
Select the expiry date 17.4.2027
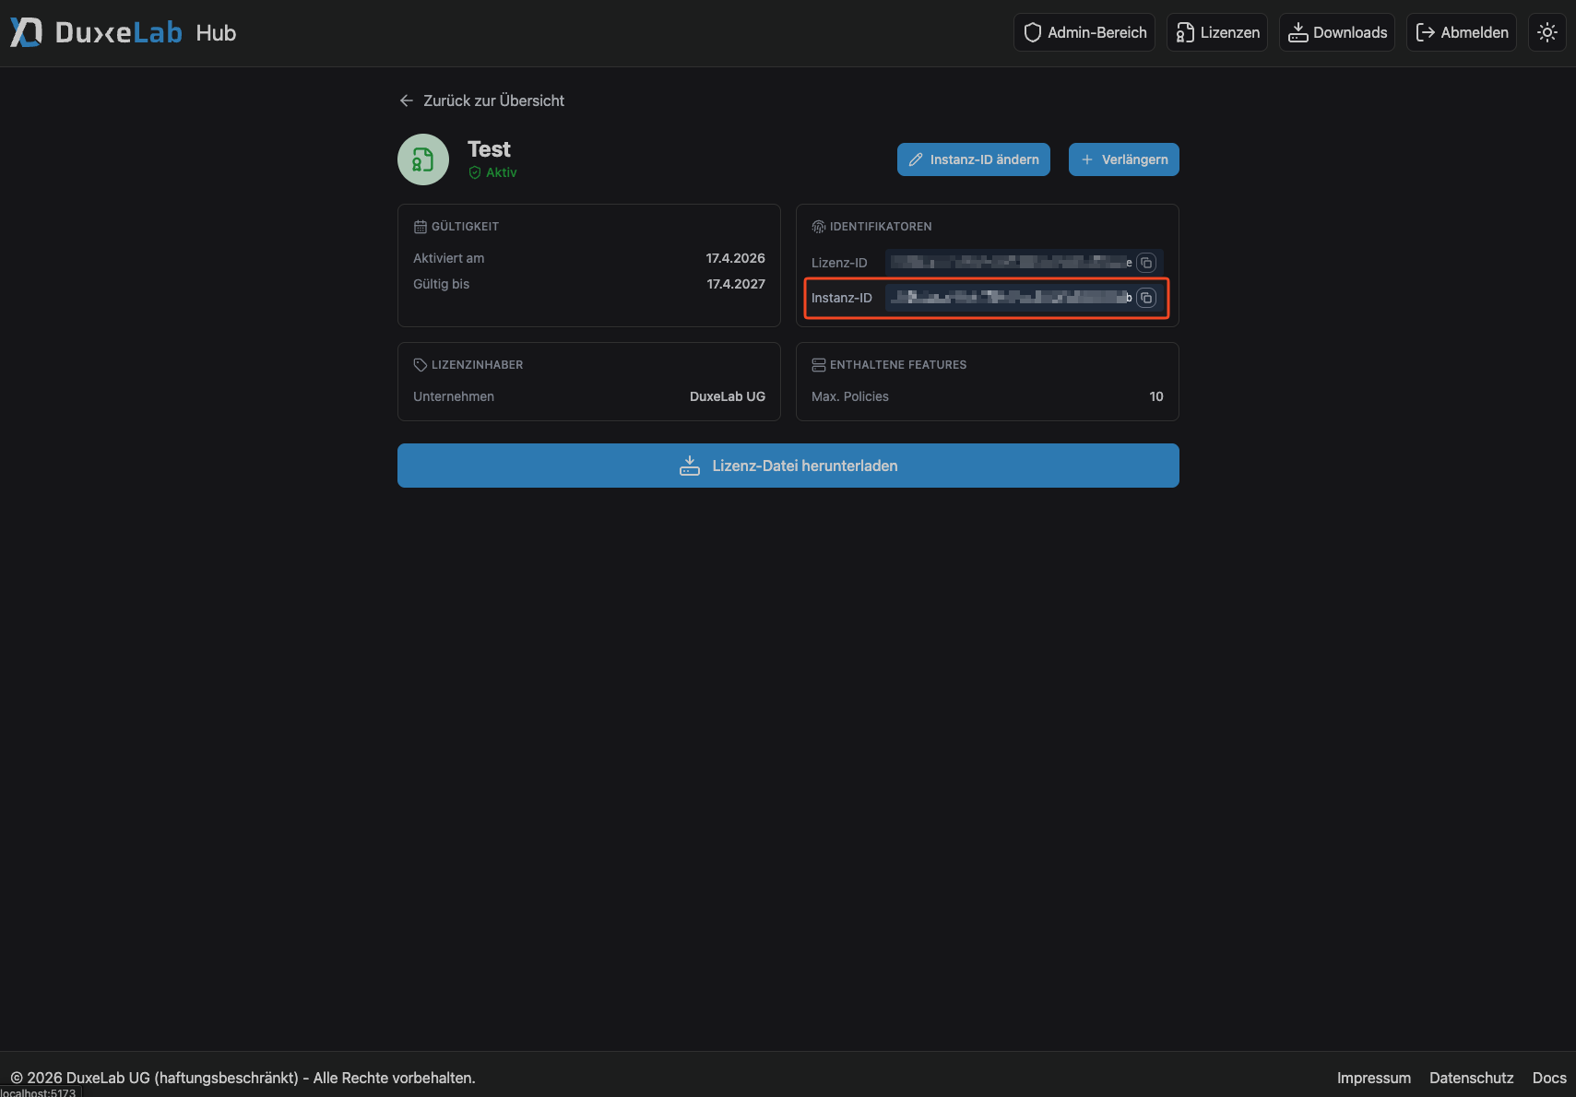[736, 284]
